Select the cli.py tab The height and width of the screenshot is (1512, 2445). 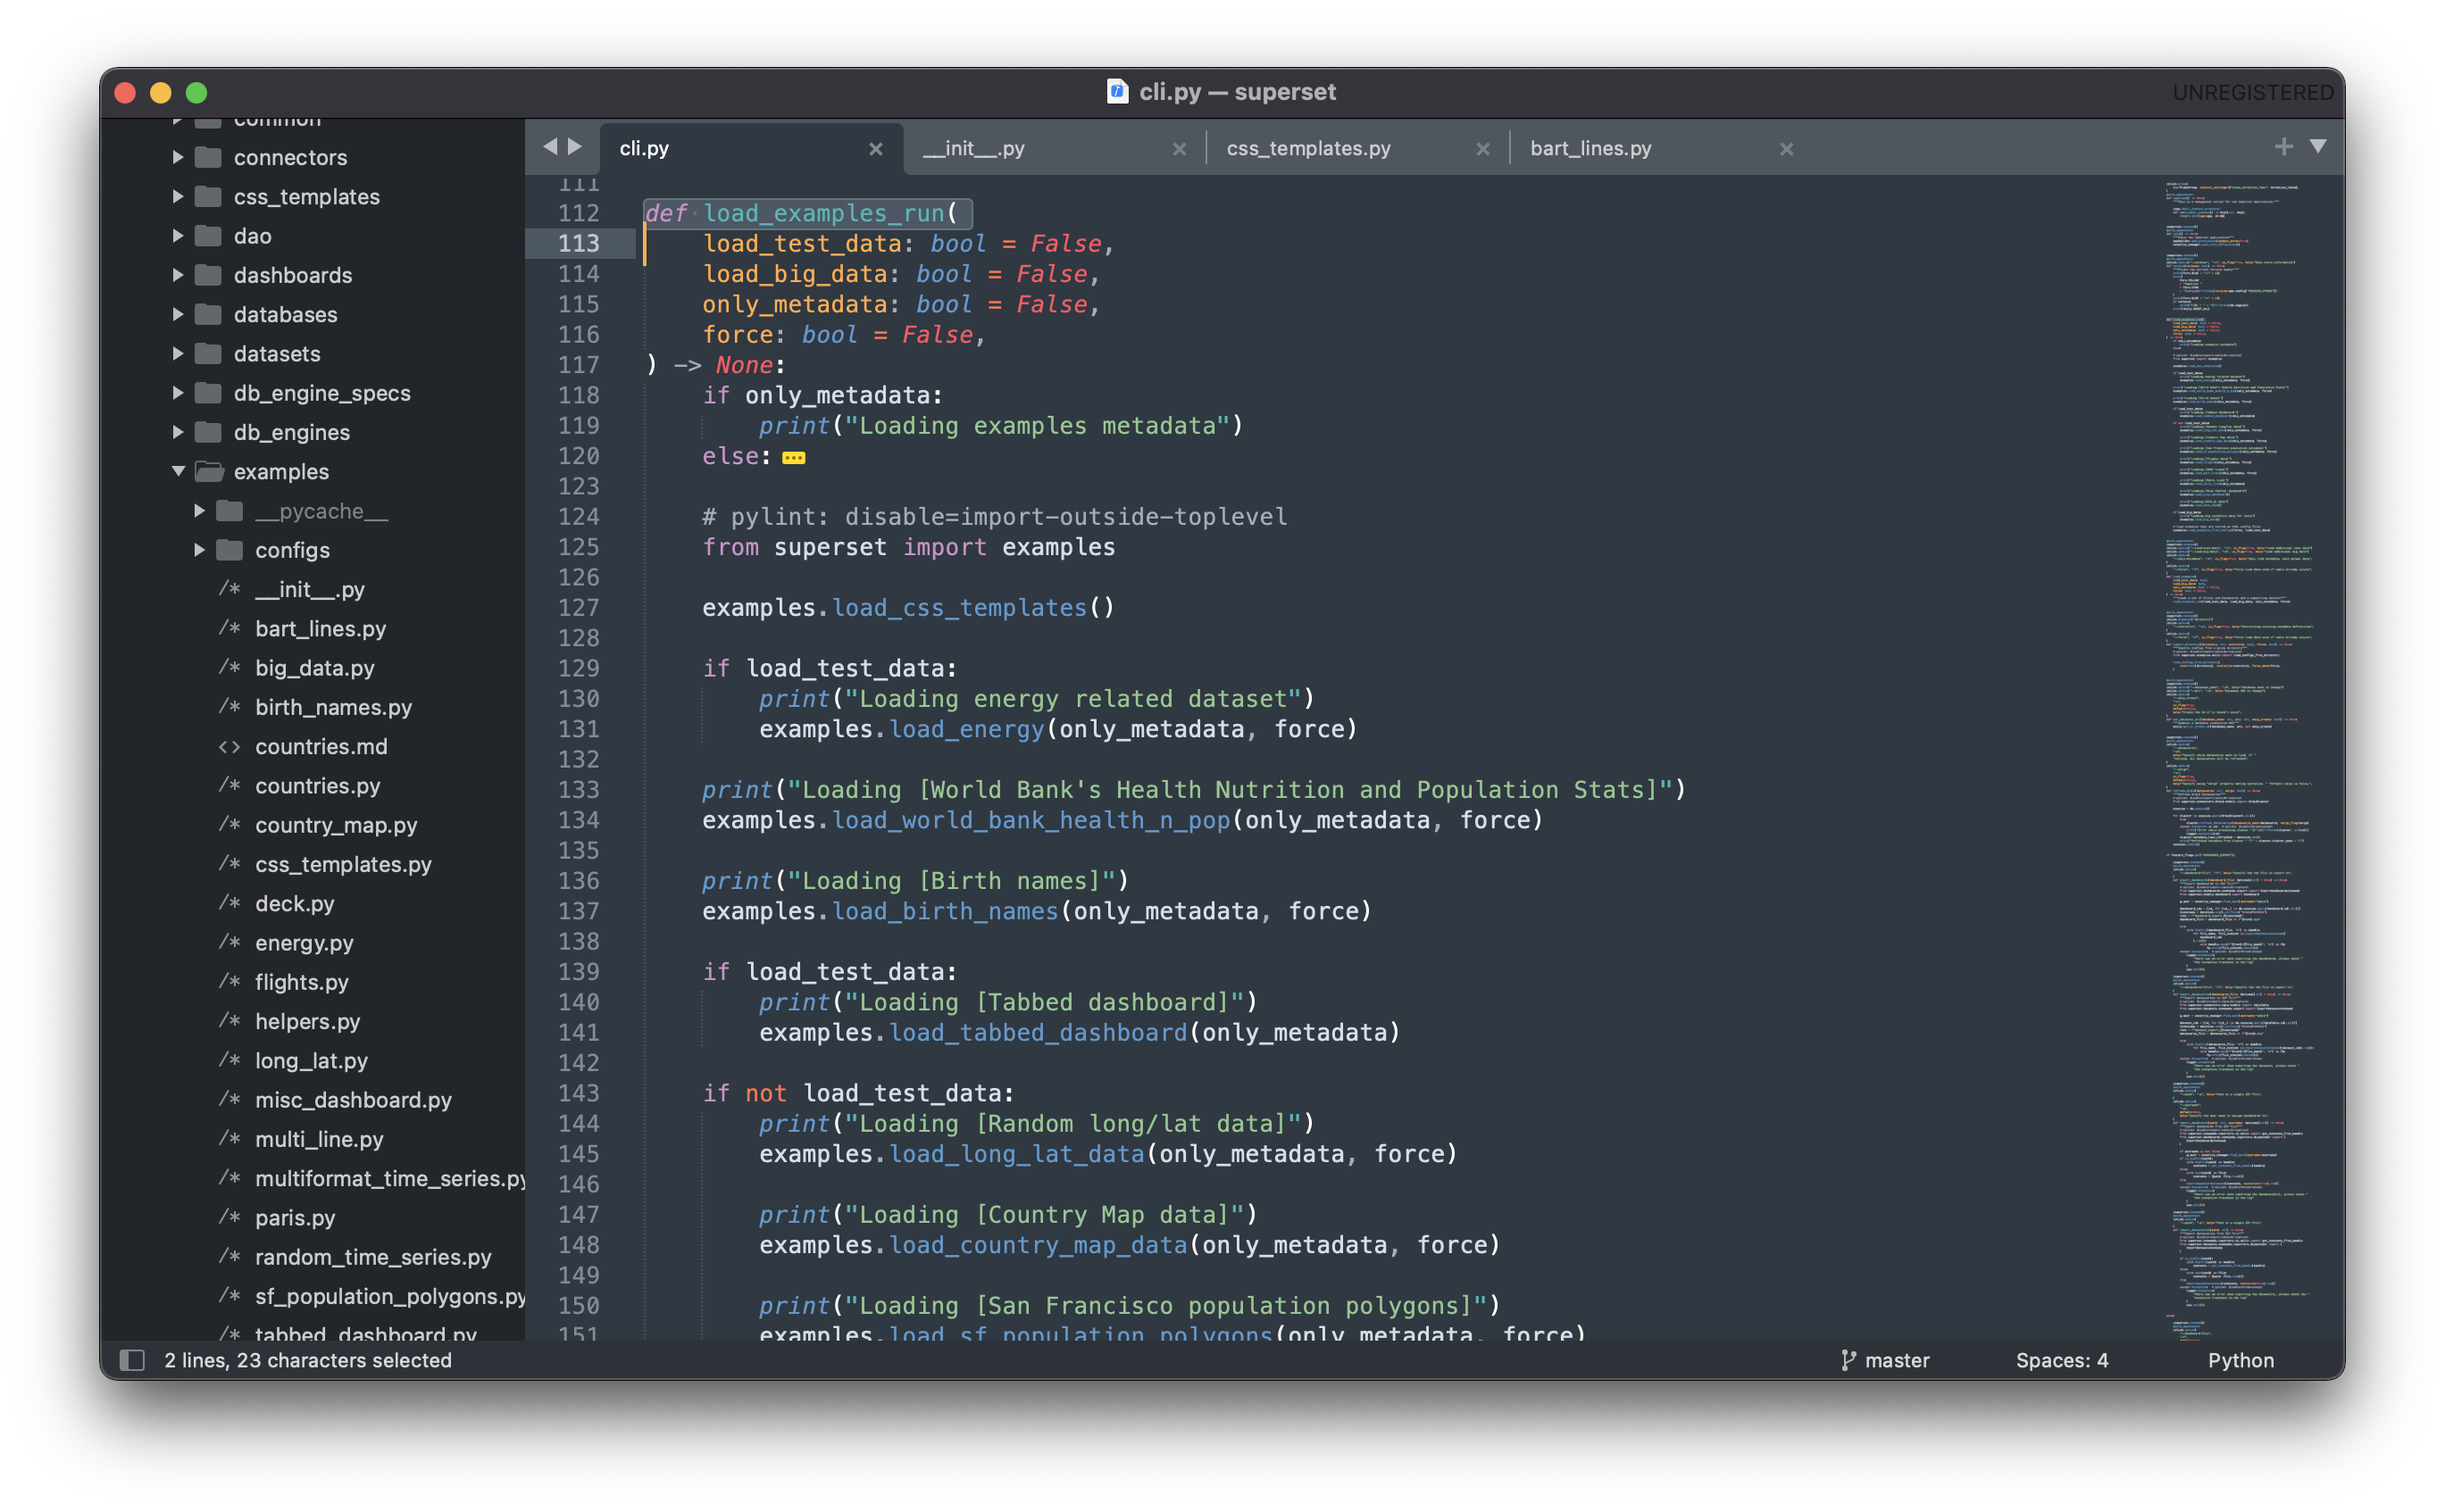coord(751,148)
